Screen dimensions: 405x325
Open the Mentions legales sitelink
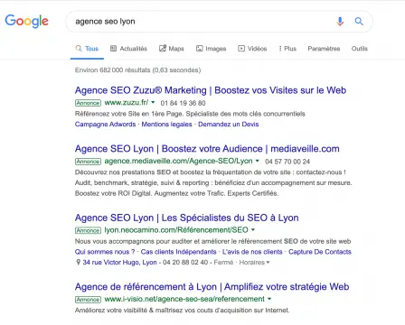[166, 125]
